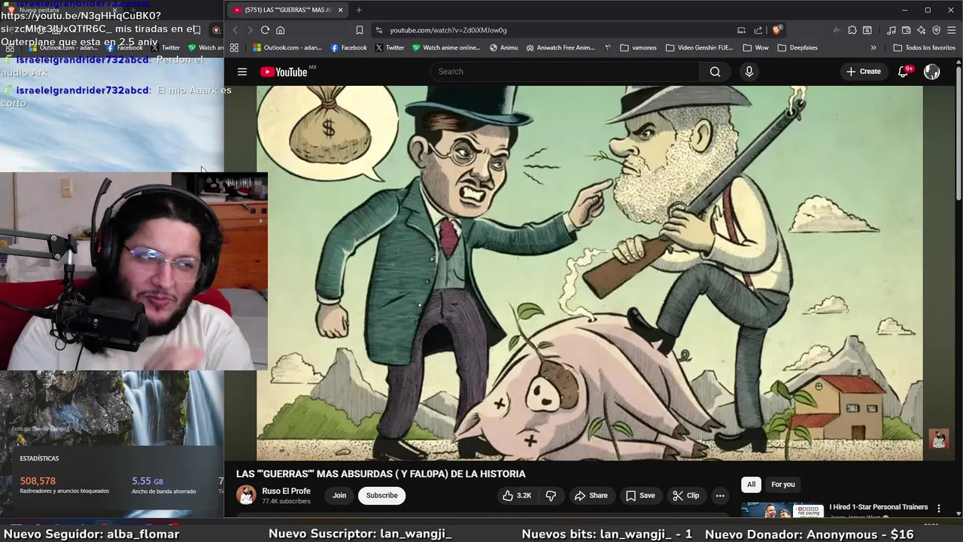Select the LAS GUERRAS YouTube tab
This screenshot has width=963, height=542.
(287, 10)
